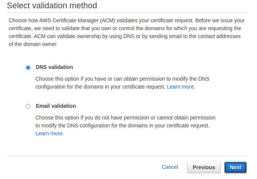
Task: Select the DNS validation radio button
Action: tap(28, 68)
